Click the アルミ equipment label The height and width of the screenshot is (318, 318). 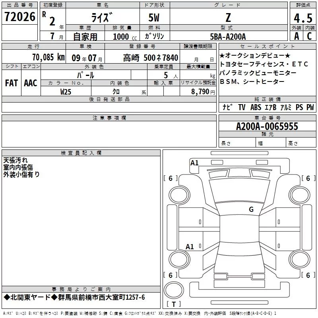click(286, 107)
